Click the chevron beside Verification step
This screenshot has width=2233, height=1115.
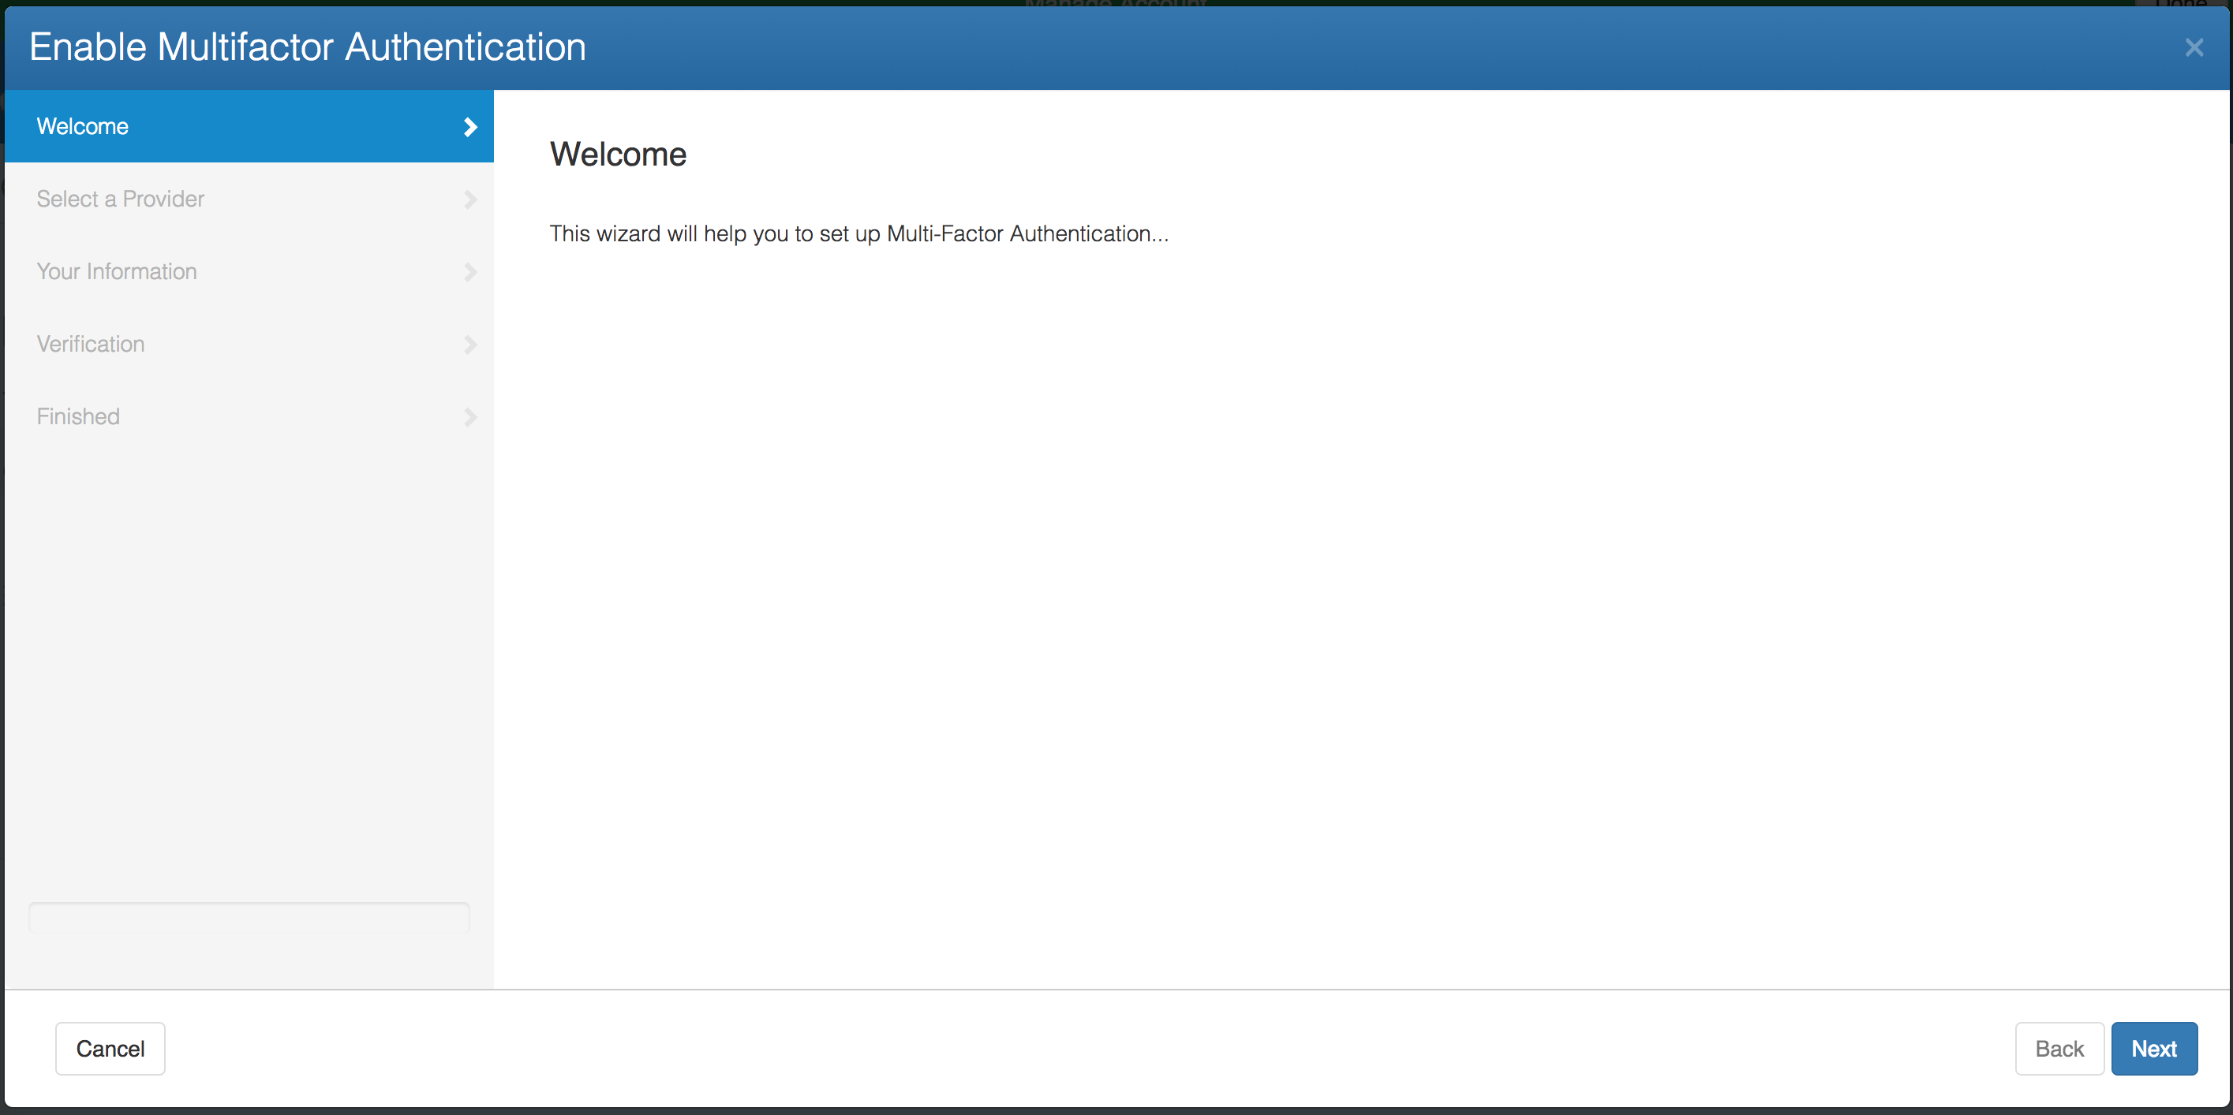(469, 345)
